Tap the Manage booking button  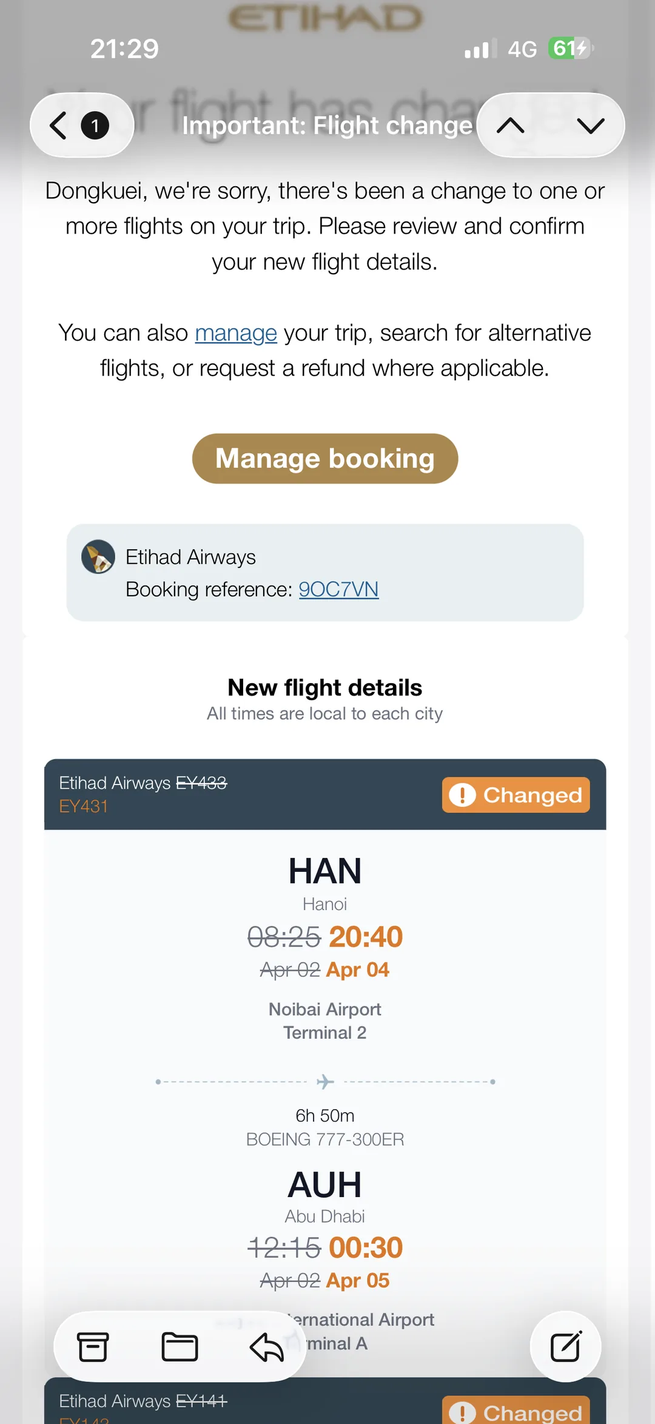tap(325, 458)
